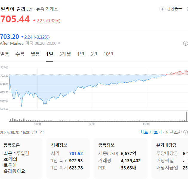The height and width of the screenshot is (179, 188).
Task: Select the 1년 chart range
Action: pyautogui.click(x=81, y=54)
